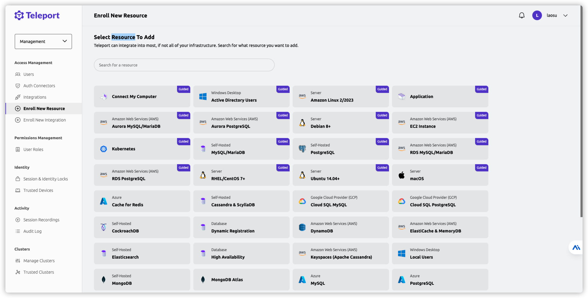Click the Session & Identity Locks padlock icon
The image size is (588, 298).
click(18, 179)
